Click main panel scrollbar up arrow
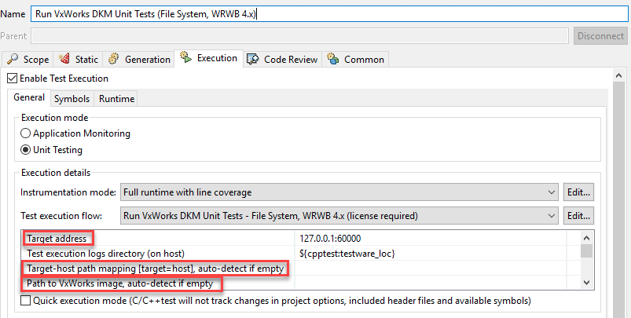Image resolution: width=631 pixels, height=318 pixels. pos(618,75)
